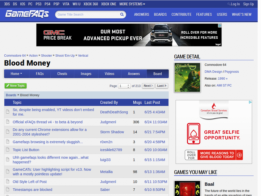
Task: Open the 1990 release link
Action: point(223,79)
